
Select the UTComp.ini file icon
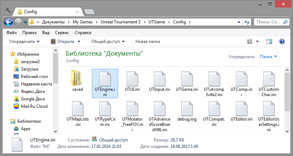[242, 79]
